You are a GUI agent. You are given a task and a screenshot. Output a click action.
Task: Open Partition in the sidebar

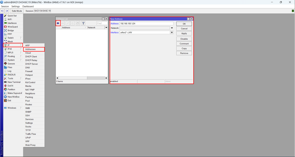tap(11, 90)
